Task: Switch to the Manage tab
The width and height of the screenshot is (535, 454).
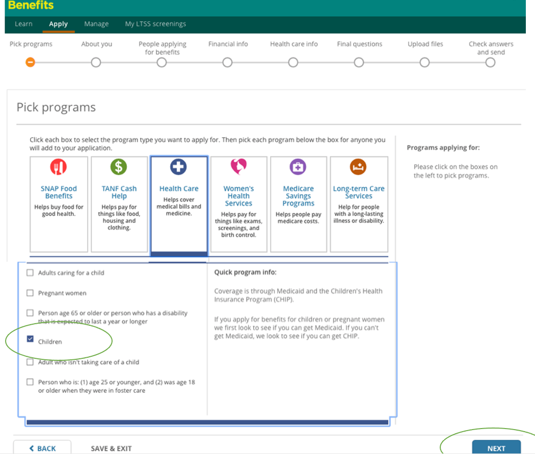Action: click(x=97, y=24)
